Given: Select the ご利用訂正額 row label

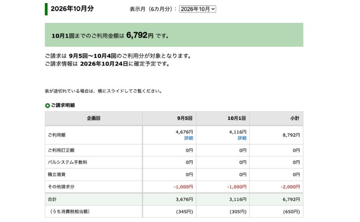Looking at the screenshot, I should 61,150.
